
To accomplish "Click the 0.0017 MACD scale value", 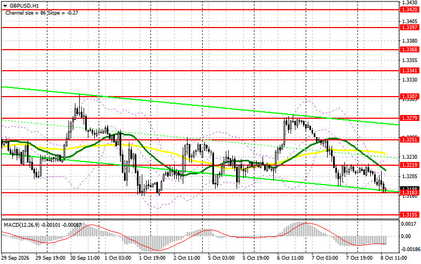I will pyautogui.click(x=410, y=224).
